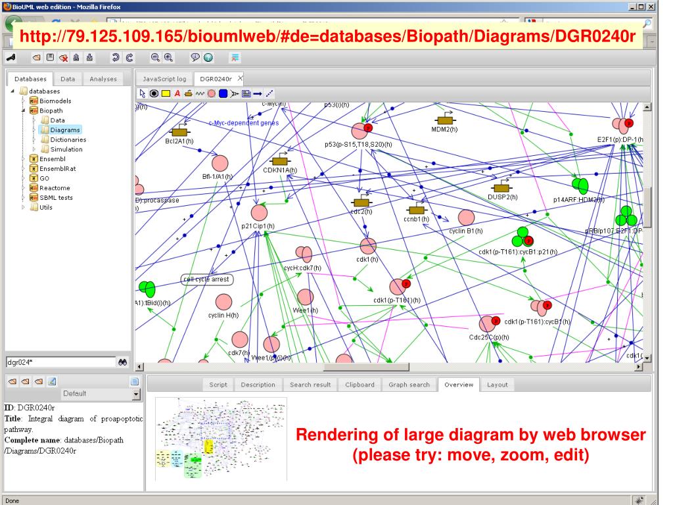
Task: Switch to the Analyses tab
Action: tap(103, 79)
